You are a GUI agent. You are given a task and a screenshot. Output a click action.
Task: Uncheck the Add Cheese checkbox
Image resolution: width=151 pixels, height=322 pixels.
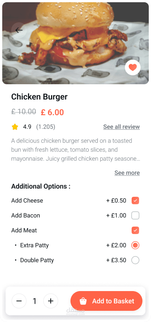pos(135,201)
